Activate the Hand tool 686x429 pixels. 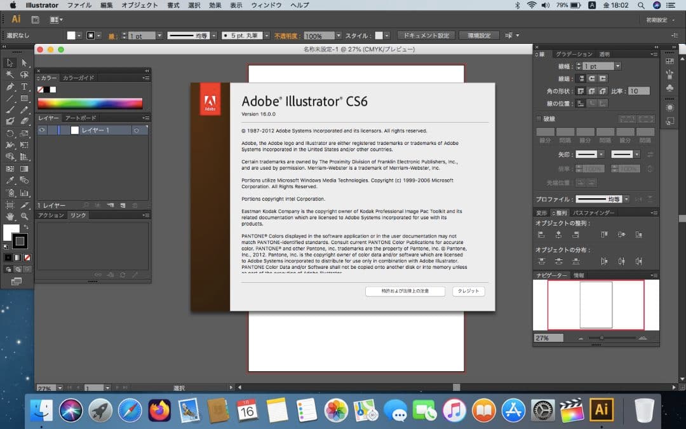(x=10, y=216)
